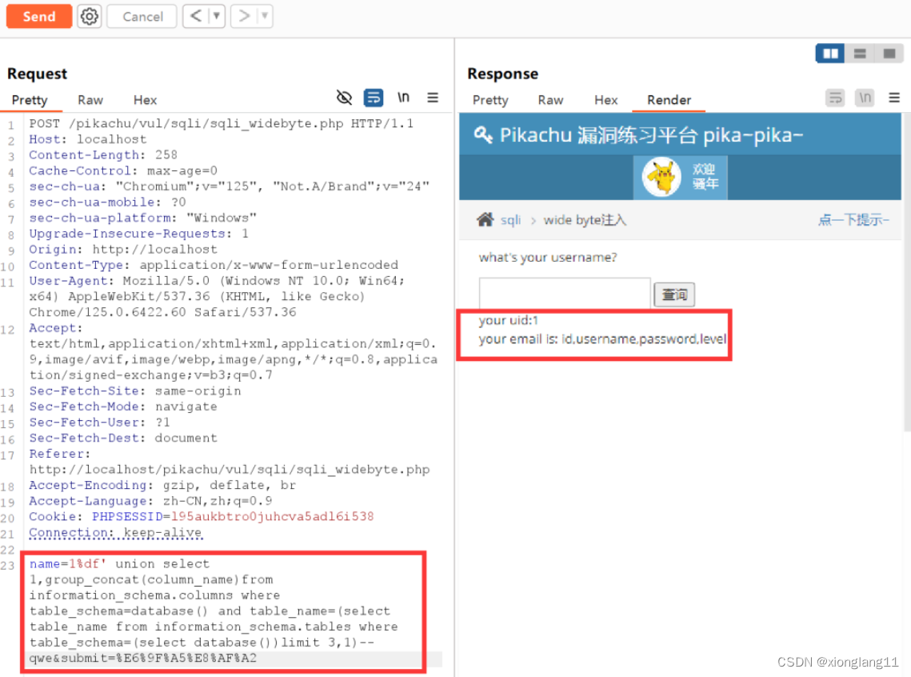Click the orange Send button

tap(39, 16)
